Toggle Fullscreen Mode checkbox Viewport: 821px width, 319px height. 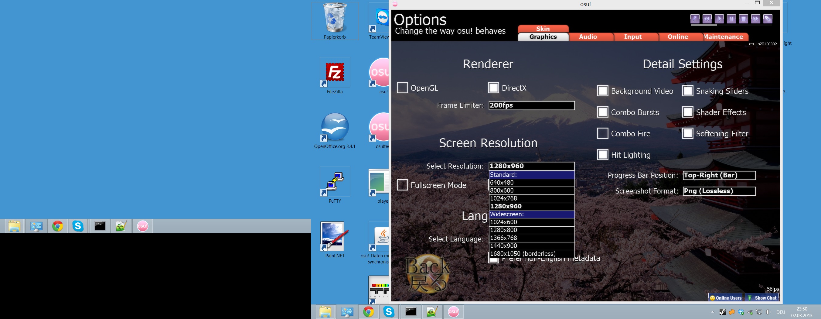pyautogui.click(x=402, y=185)
